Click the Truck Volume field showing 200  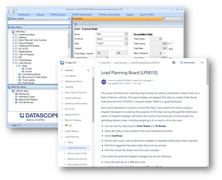122,53
